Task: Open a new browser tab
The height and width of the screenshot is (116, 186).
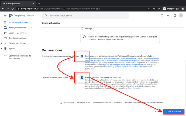Action: [39, 3]
